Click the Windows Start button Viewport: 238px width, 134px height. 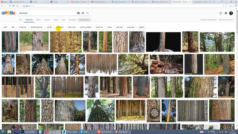point(3,132)
